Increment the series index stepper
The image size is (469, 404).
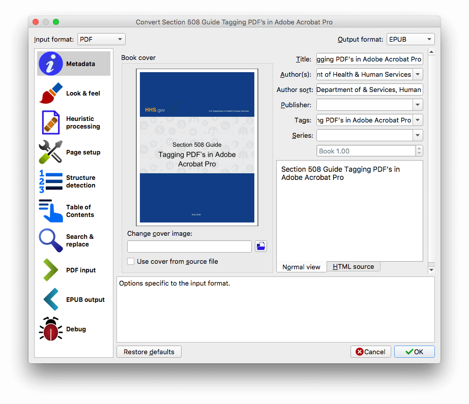[x=419, y=148]
